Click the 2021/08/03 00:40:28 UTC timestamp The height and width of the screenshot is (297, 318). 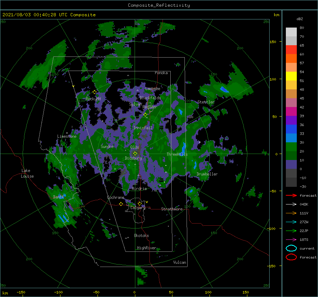click(49, 15)
